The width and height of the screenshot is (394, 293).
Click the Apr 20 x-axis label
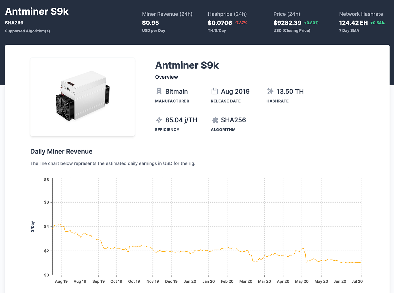[283, 281]
